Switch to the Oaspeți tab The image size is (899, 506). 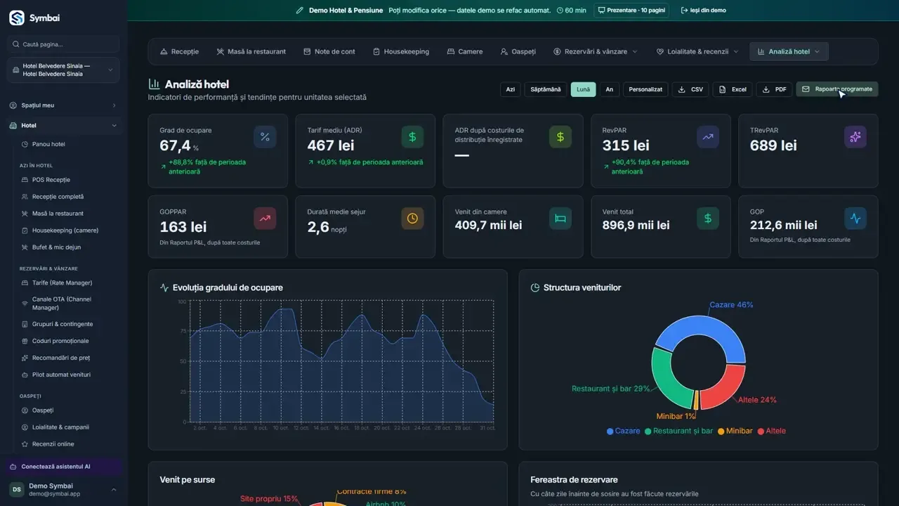(x=518, y=51)
